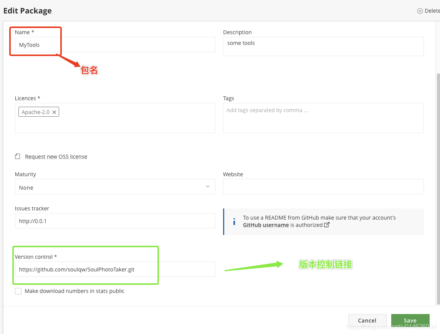
Task: Focus the Name field containing MyTools
Action: pyautogui.click(x=115, y=45)
